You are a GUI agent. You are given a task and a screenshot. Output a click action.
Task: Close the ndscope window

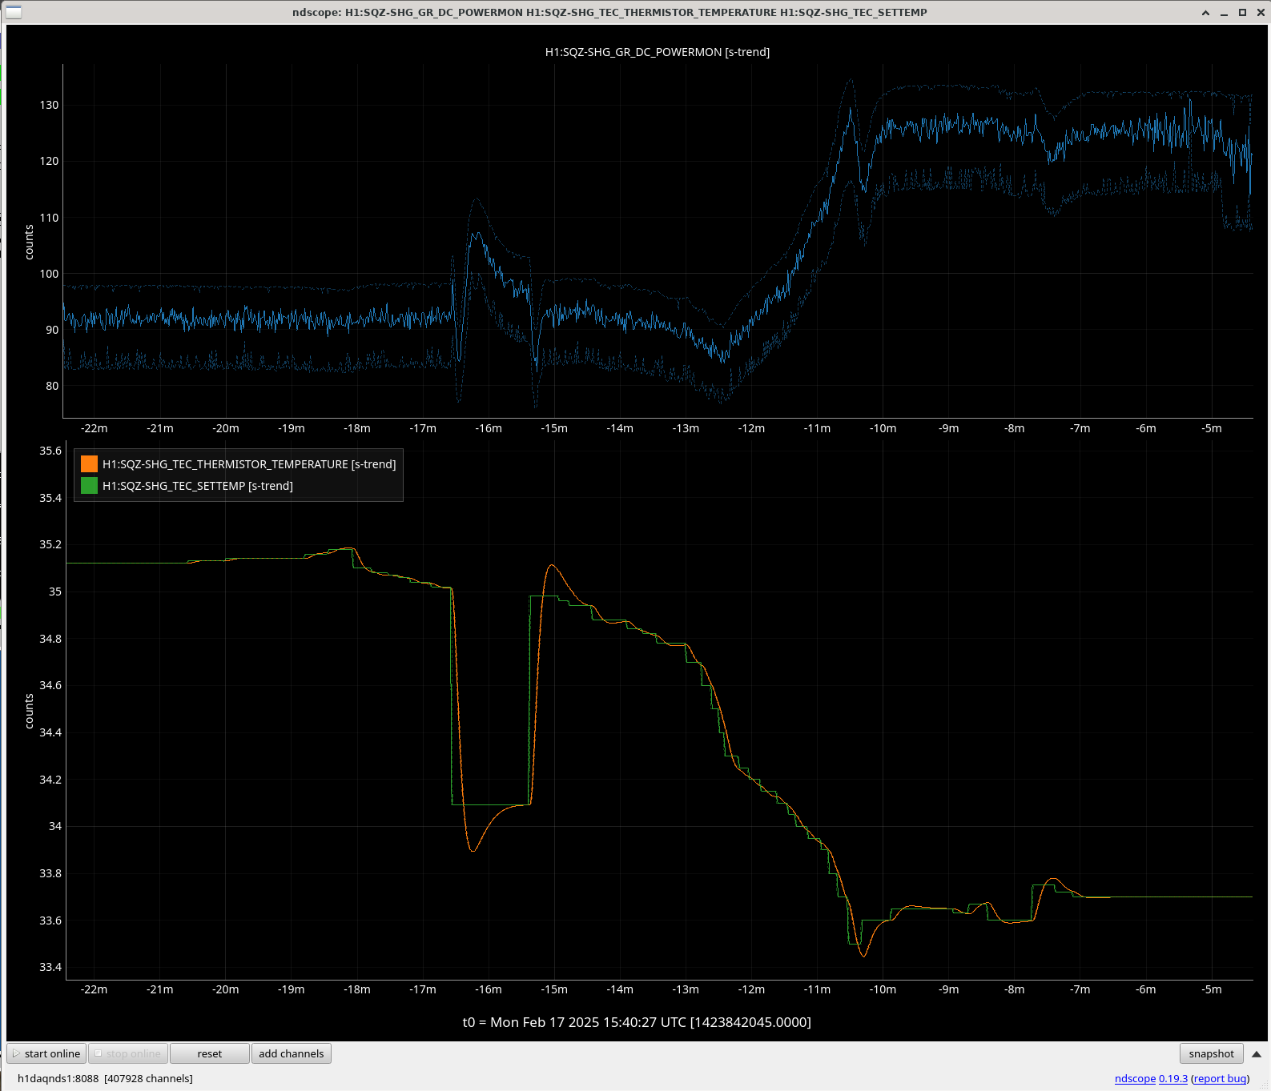point(1260,13)
